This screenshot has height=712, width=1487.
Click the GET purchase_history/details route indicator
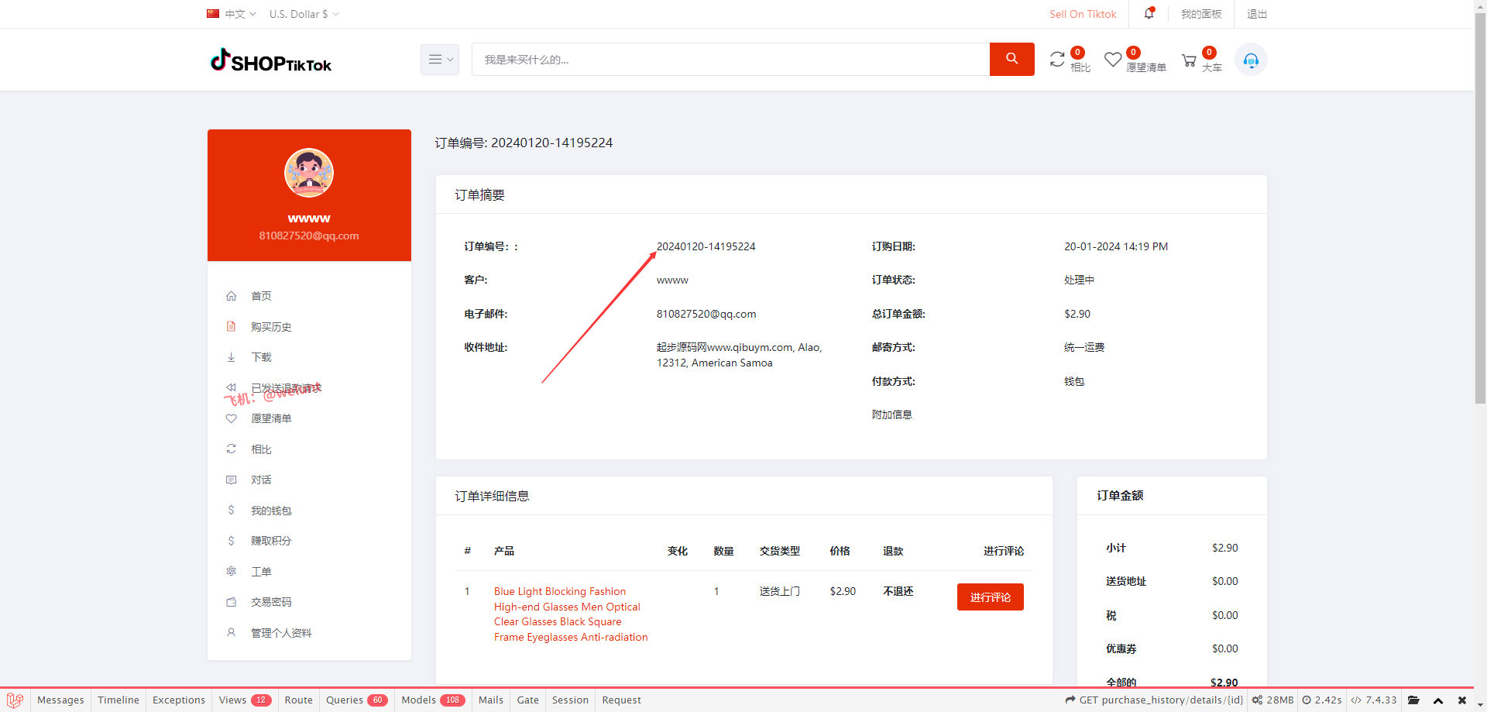coord(1154,700)
